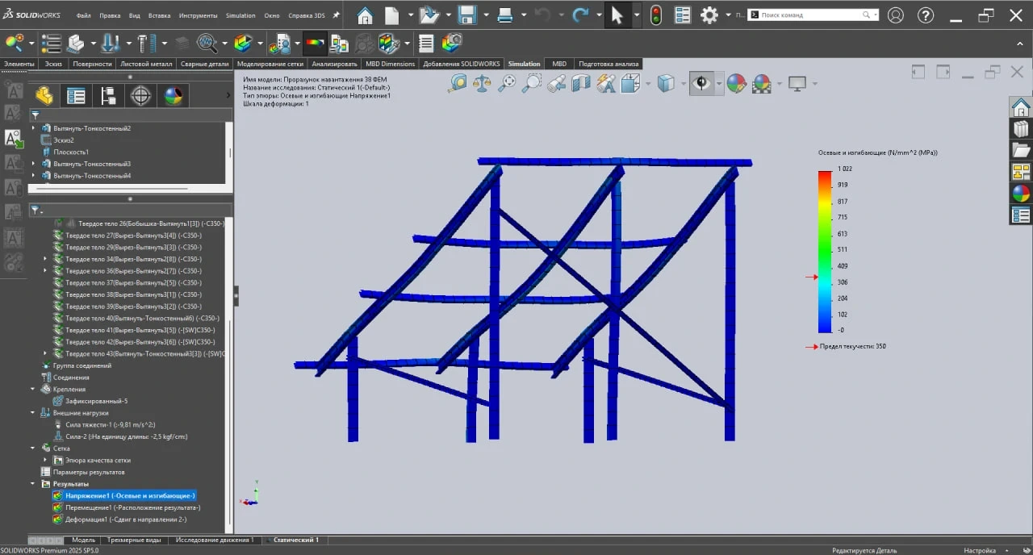Screen dimensions: 1033x555
Task: Open the Report document icon in ribbon
Action: coord(427,43)
